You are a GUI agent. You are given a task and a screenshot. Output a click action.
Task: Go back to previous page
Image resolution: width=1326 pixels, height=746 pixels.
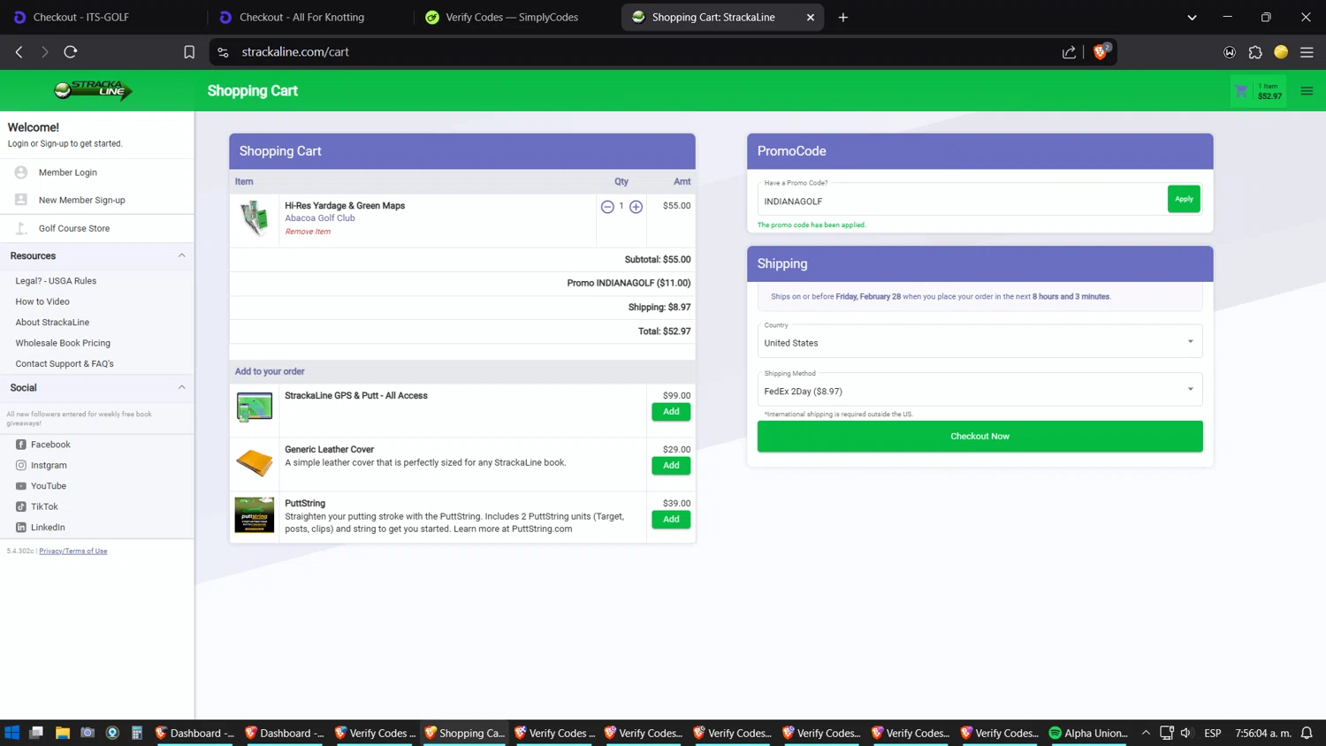click(19, 52)
